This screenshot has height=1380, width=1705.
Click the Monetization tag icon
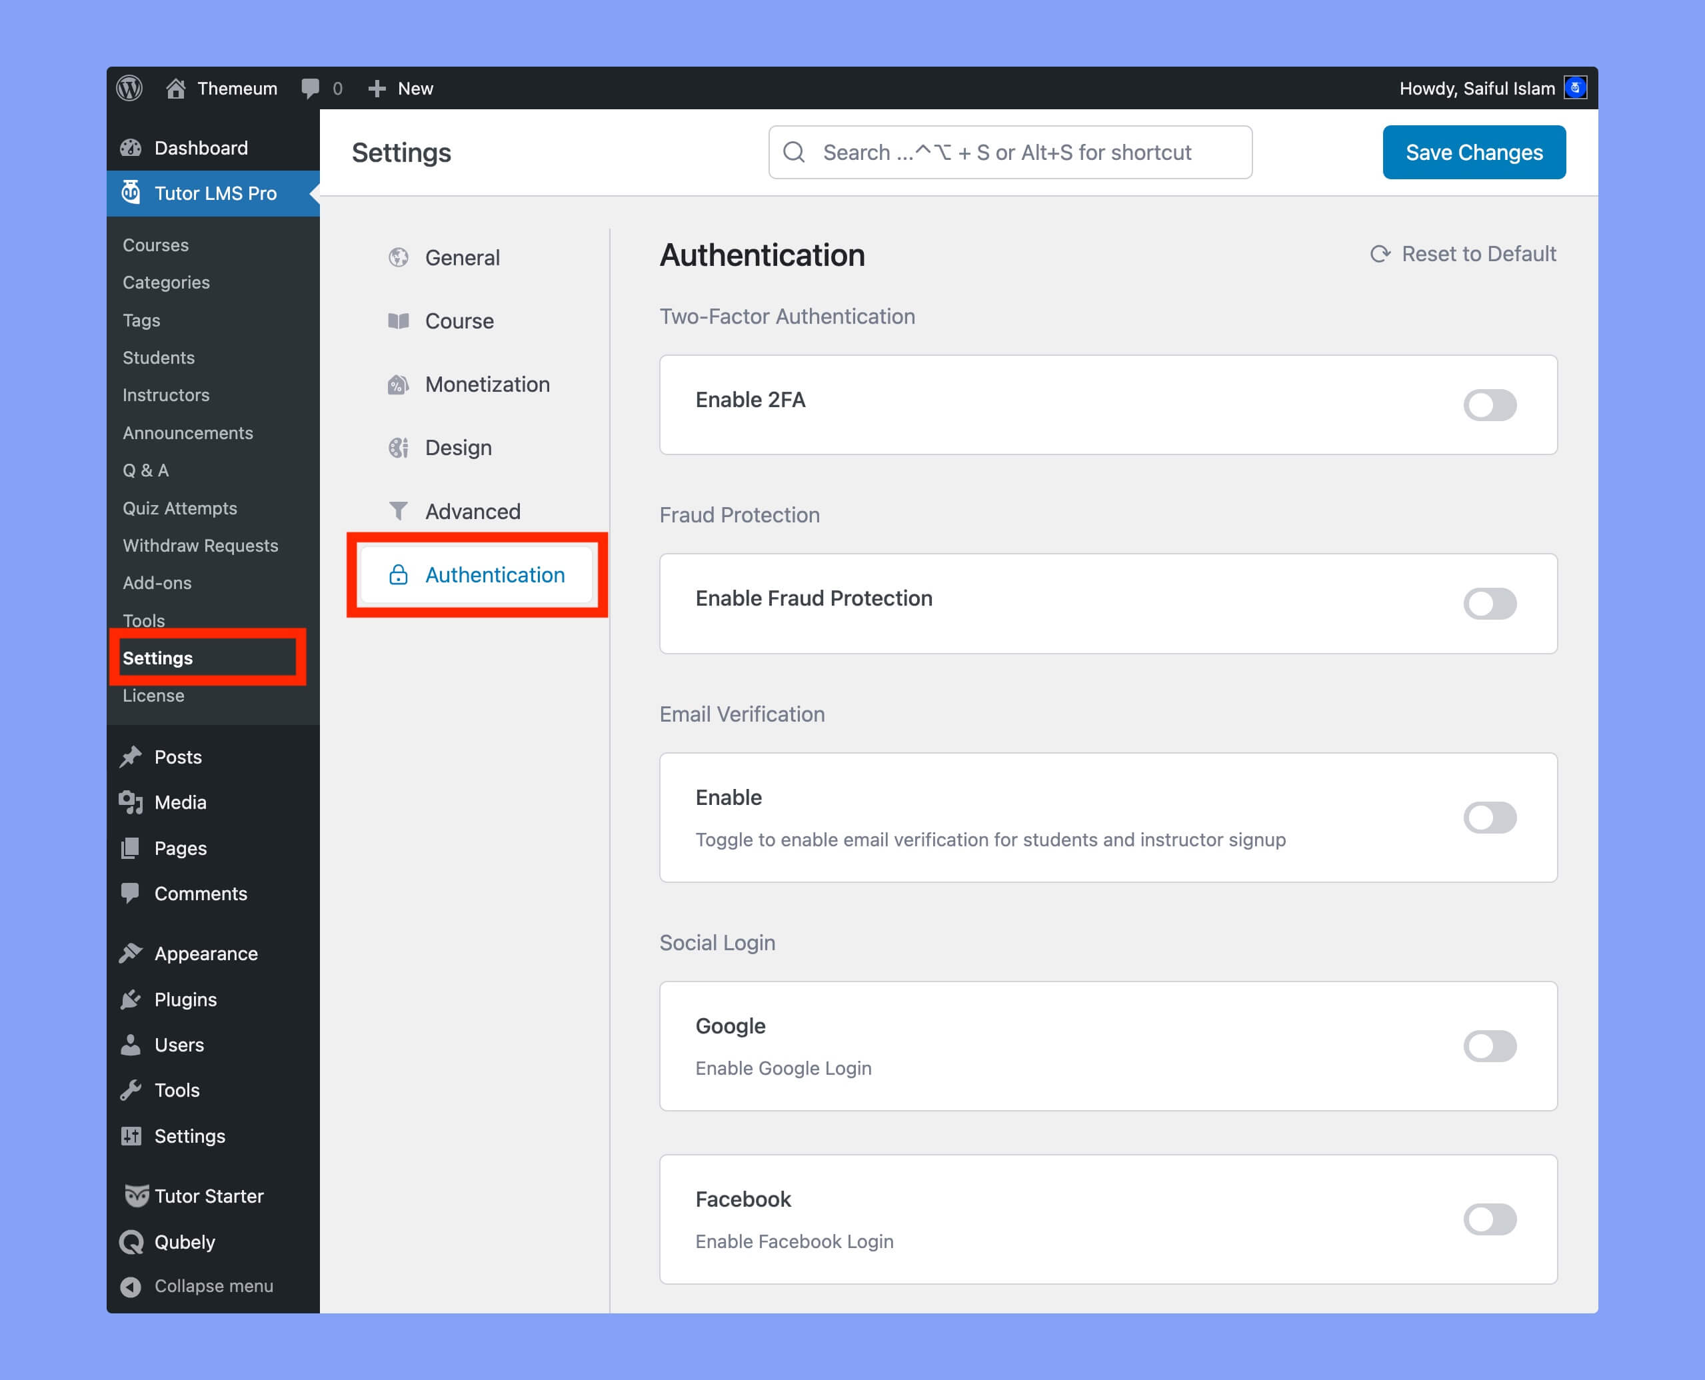tap(399, 384)
